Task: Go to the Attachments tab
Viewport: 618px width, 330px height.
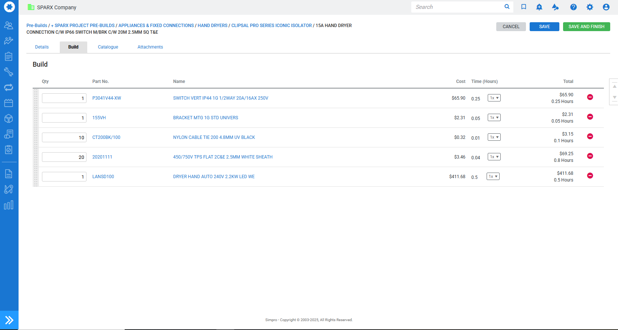Action: (150, 47)
